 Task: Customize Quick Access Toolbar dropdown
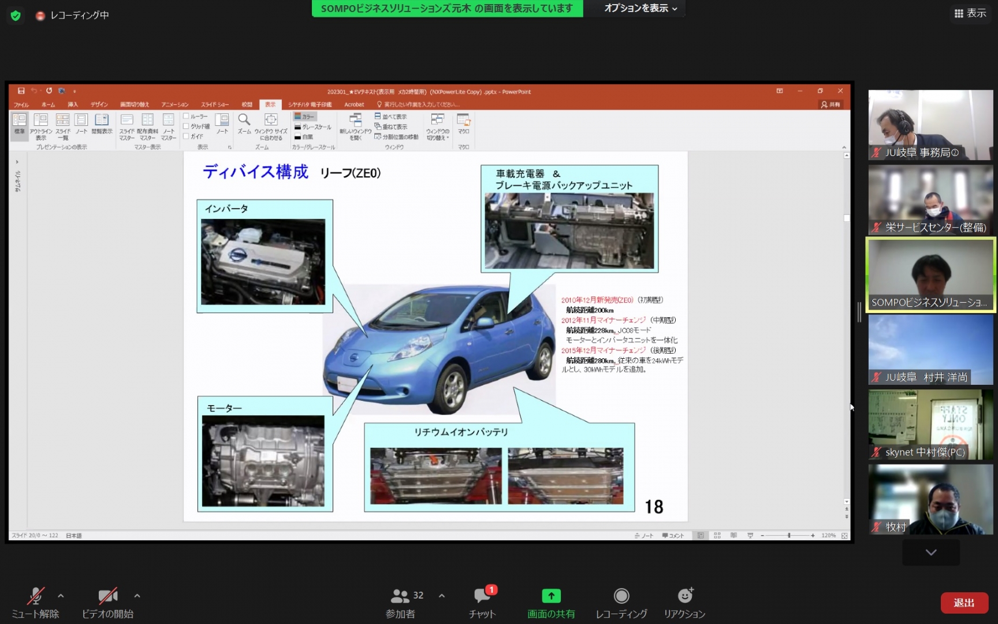coord(75,91)
